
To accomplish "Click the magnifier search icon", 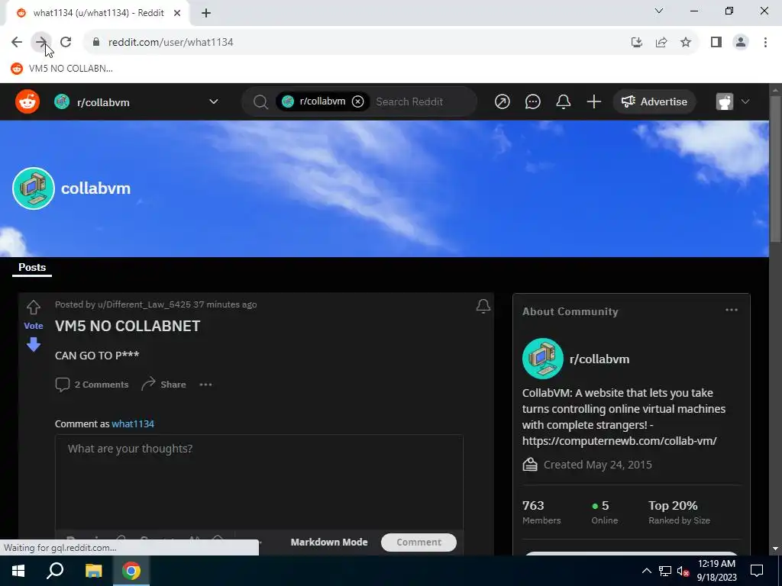I will tap(260, 101).
